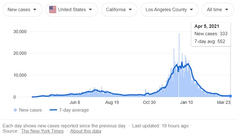Expand the United States country dropdown
This screenshot has width=237, height=136.
pos(71,10)
